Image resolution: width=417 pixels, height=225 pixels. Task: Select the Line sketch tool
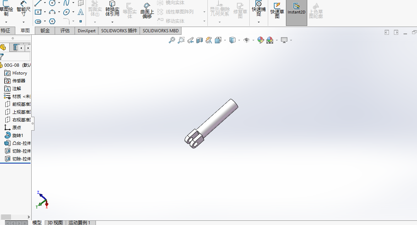pos(38,3)
